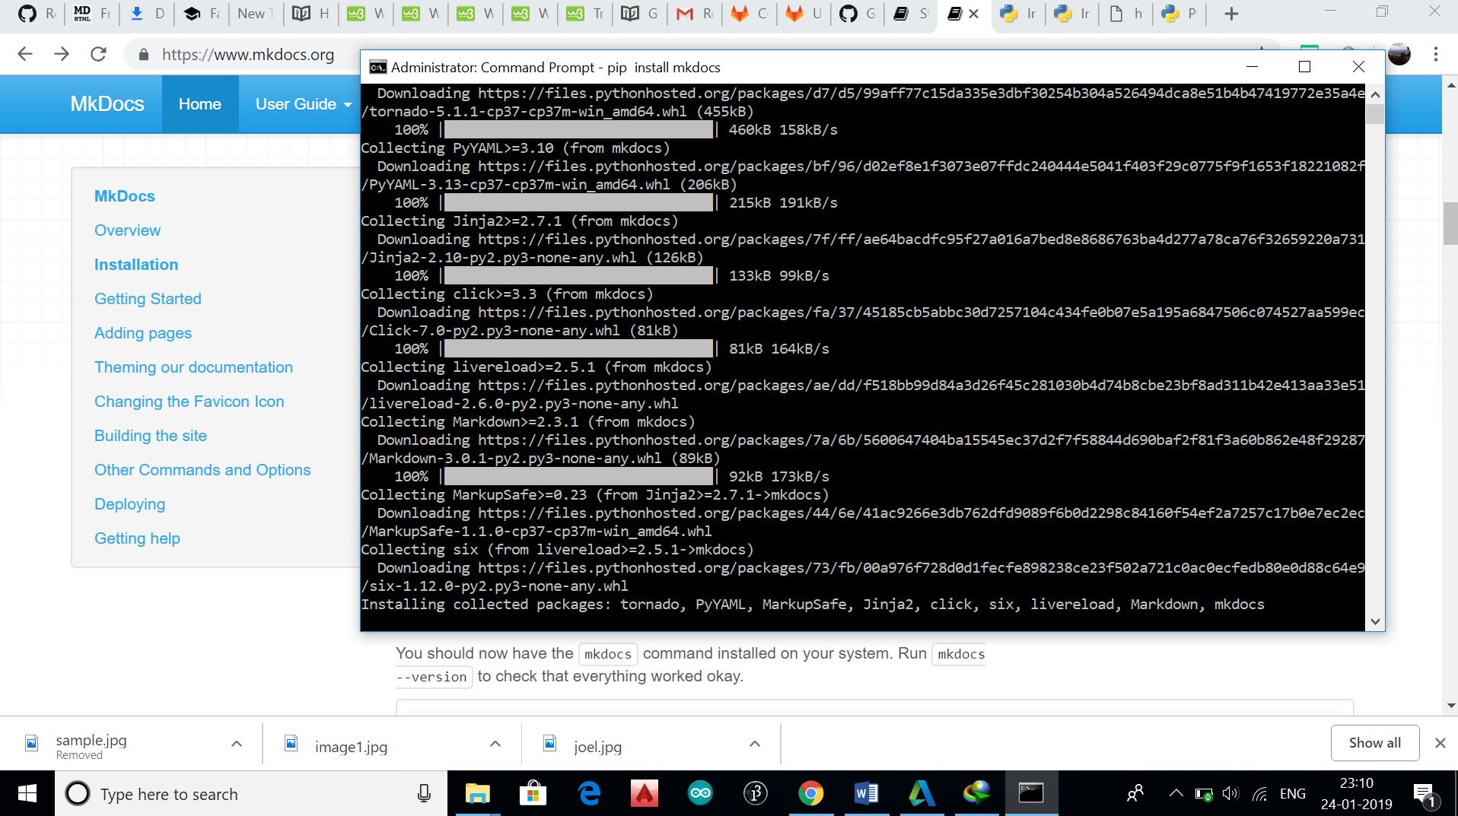Image resolution: width=1458 pixels, height=816 pixels.
Task: Open the Autodesk app on the taskbar
Action: [922, 794]
